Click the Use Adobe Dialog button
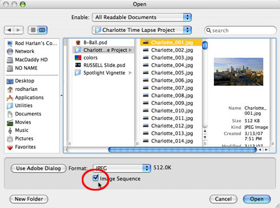Viewport: 280px width, 208px height. click(x=39, y=168)
